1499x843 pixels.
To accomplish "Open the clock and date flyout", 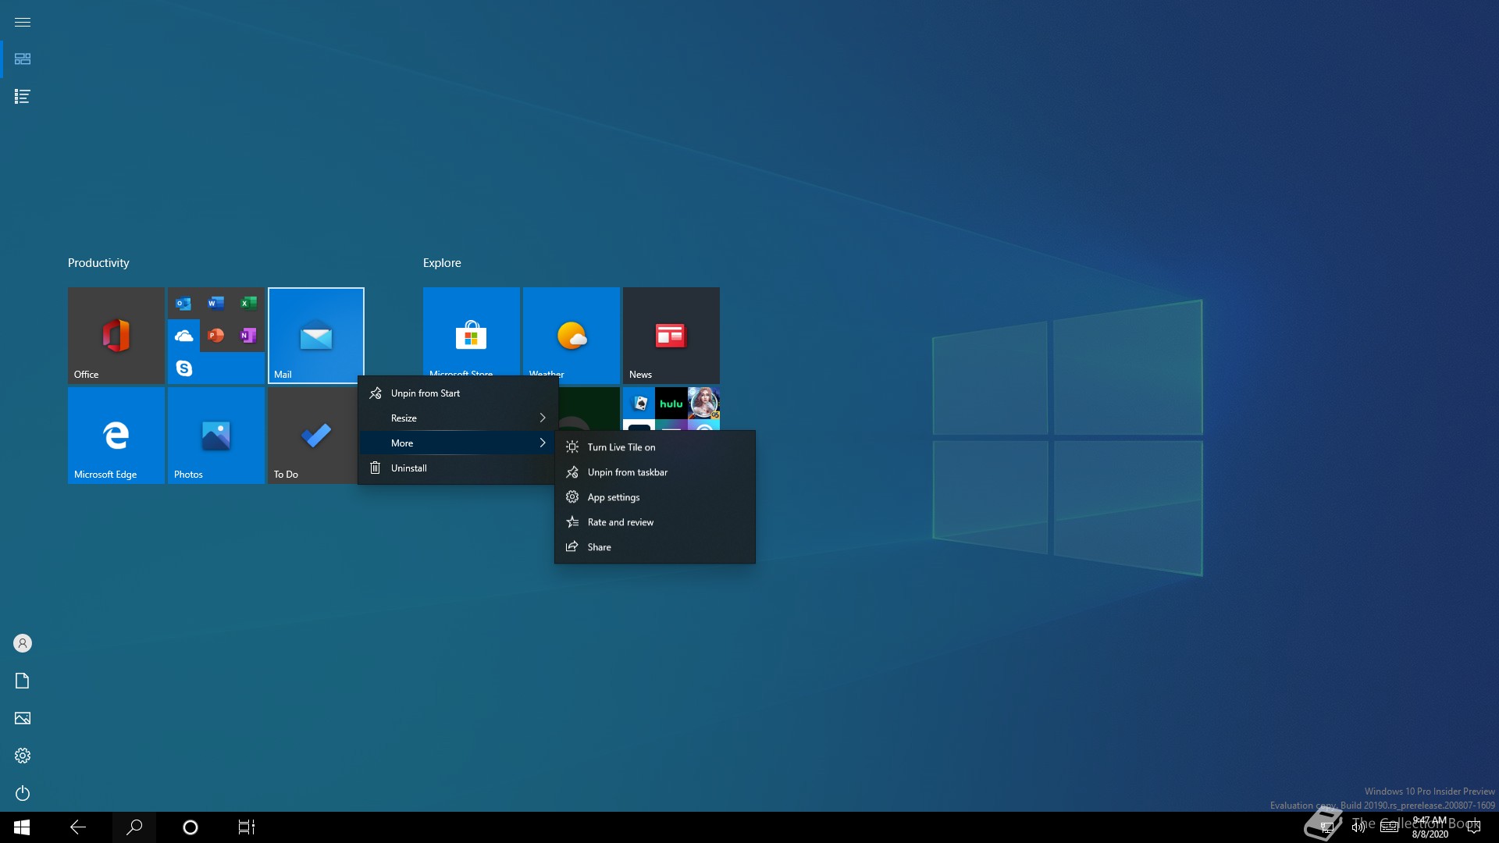I will [x=1430, y=827].
